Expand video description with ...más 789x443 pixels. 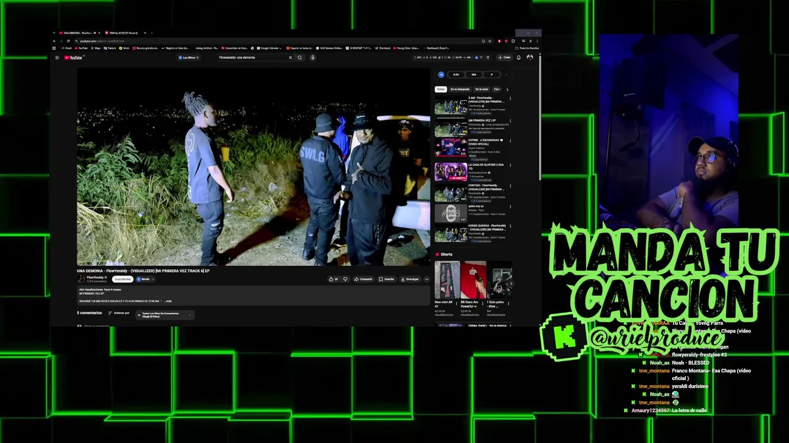point(168,301)
